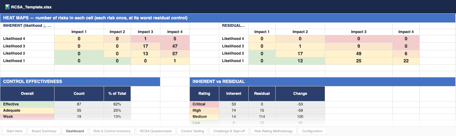Click Critical inherent value 53
Image resolution: width=456 pixels, height=136 pixels.
tap(234, 104)
